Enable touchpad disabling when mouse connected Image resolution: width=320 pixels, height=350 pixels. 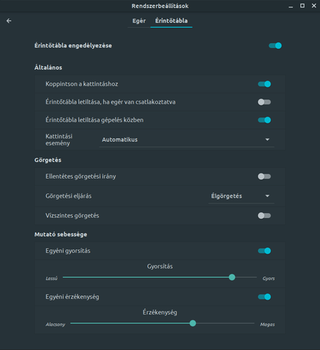(x=265, y=102)
